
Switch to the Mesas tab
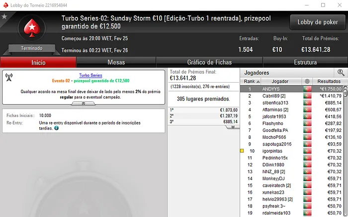point(116,62)
